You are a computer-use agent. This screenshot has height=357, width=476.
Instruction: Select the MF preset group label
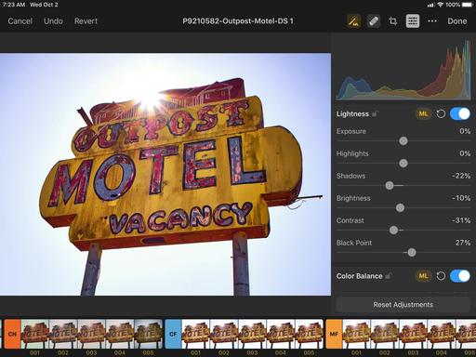334,334
